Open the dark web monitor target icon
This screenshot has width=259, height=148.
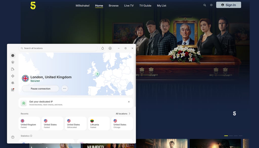pyautogui.click(x=13, y=83)
